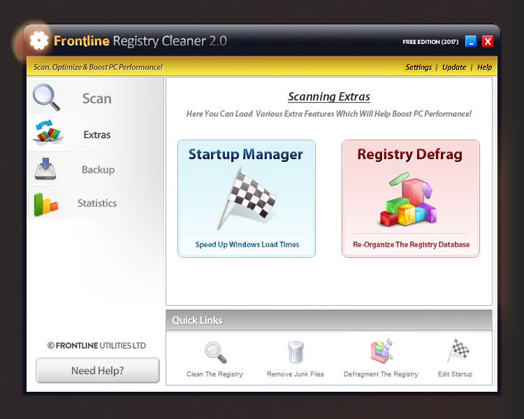Click the Registry Defrag colored blocks image

408,199
